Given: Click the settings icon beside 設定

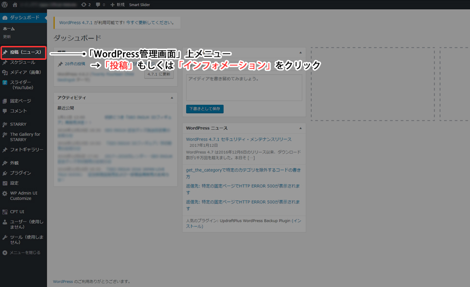Looking at the screenshot, I should click(5, 183).
